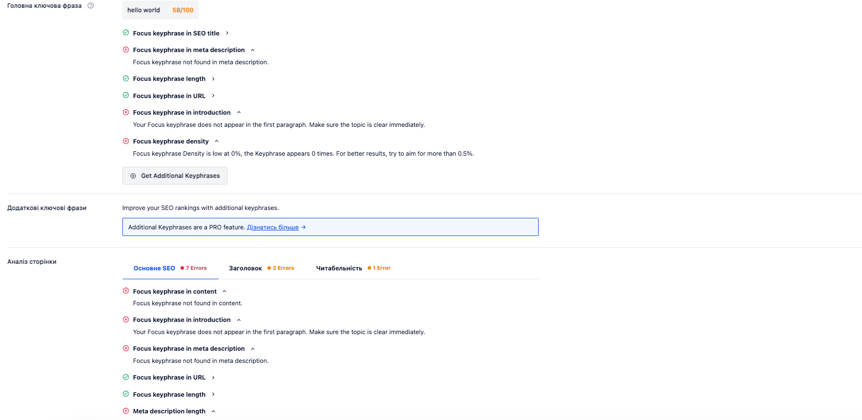Click red error icon beside Focus keyphrase density
The width and height of the screenshot is (862, 420).
pos(126,141)
